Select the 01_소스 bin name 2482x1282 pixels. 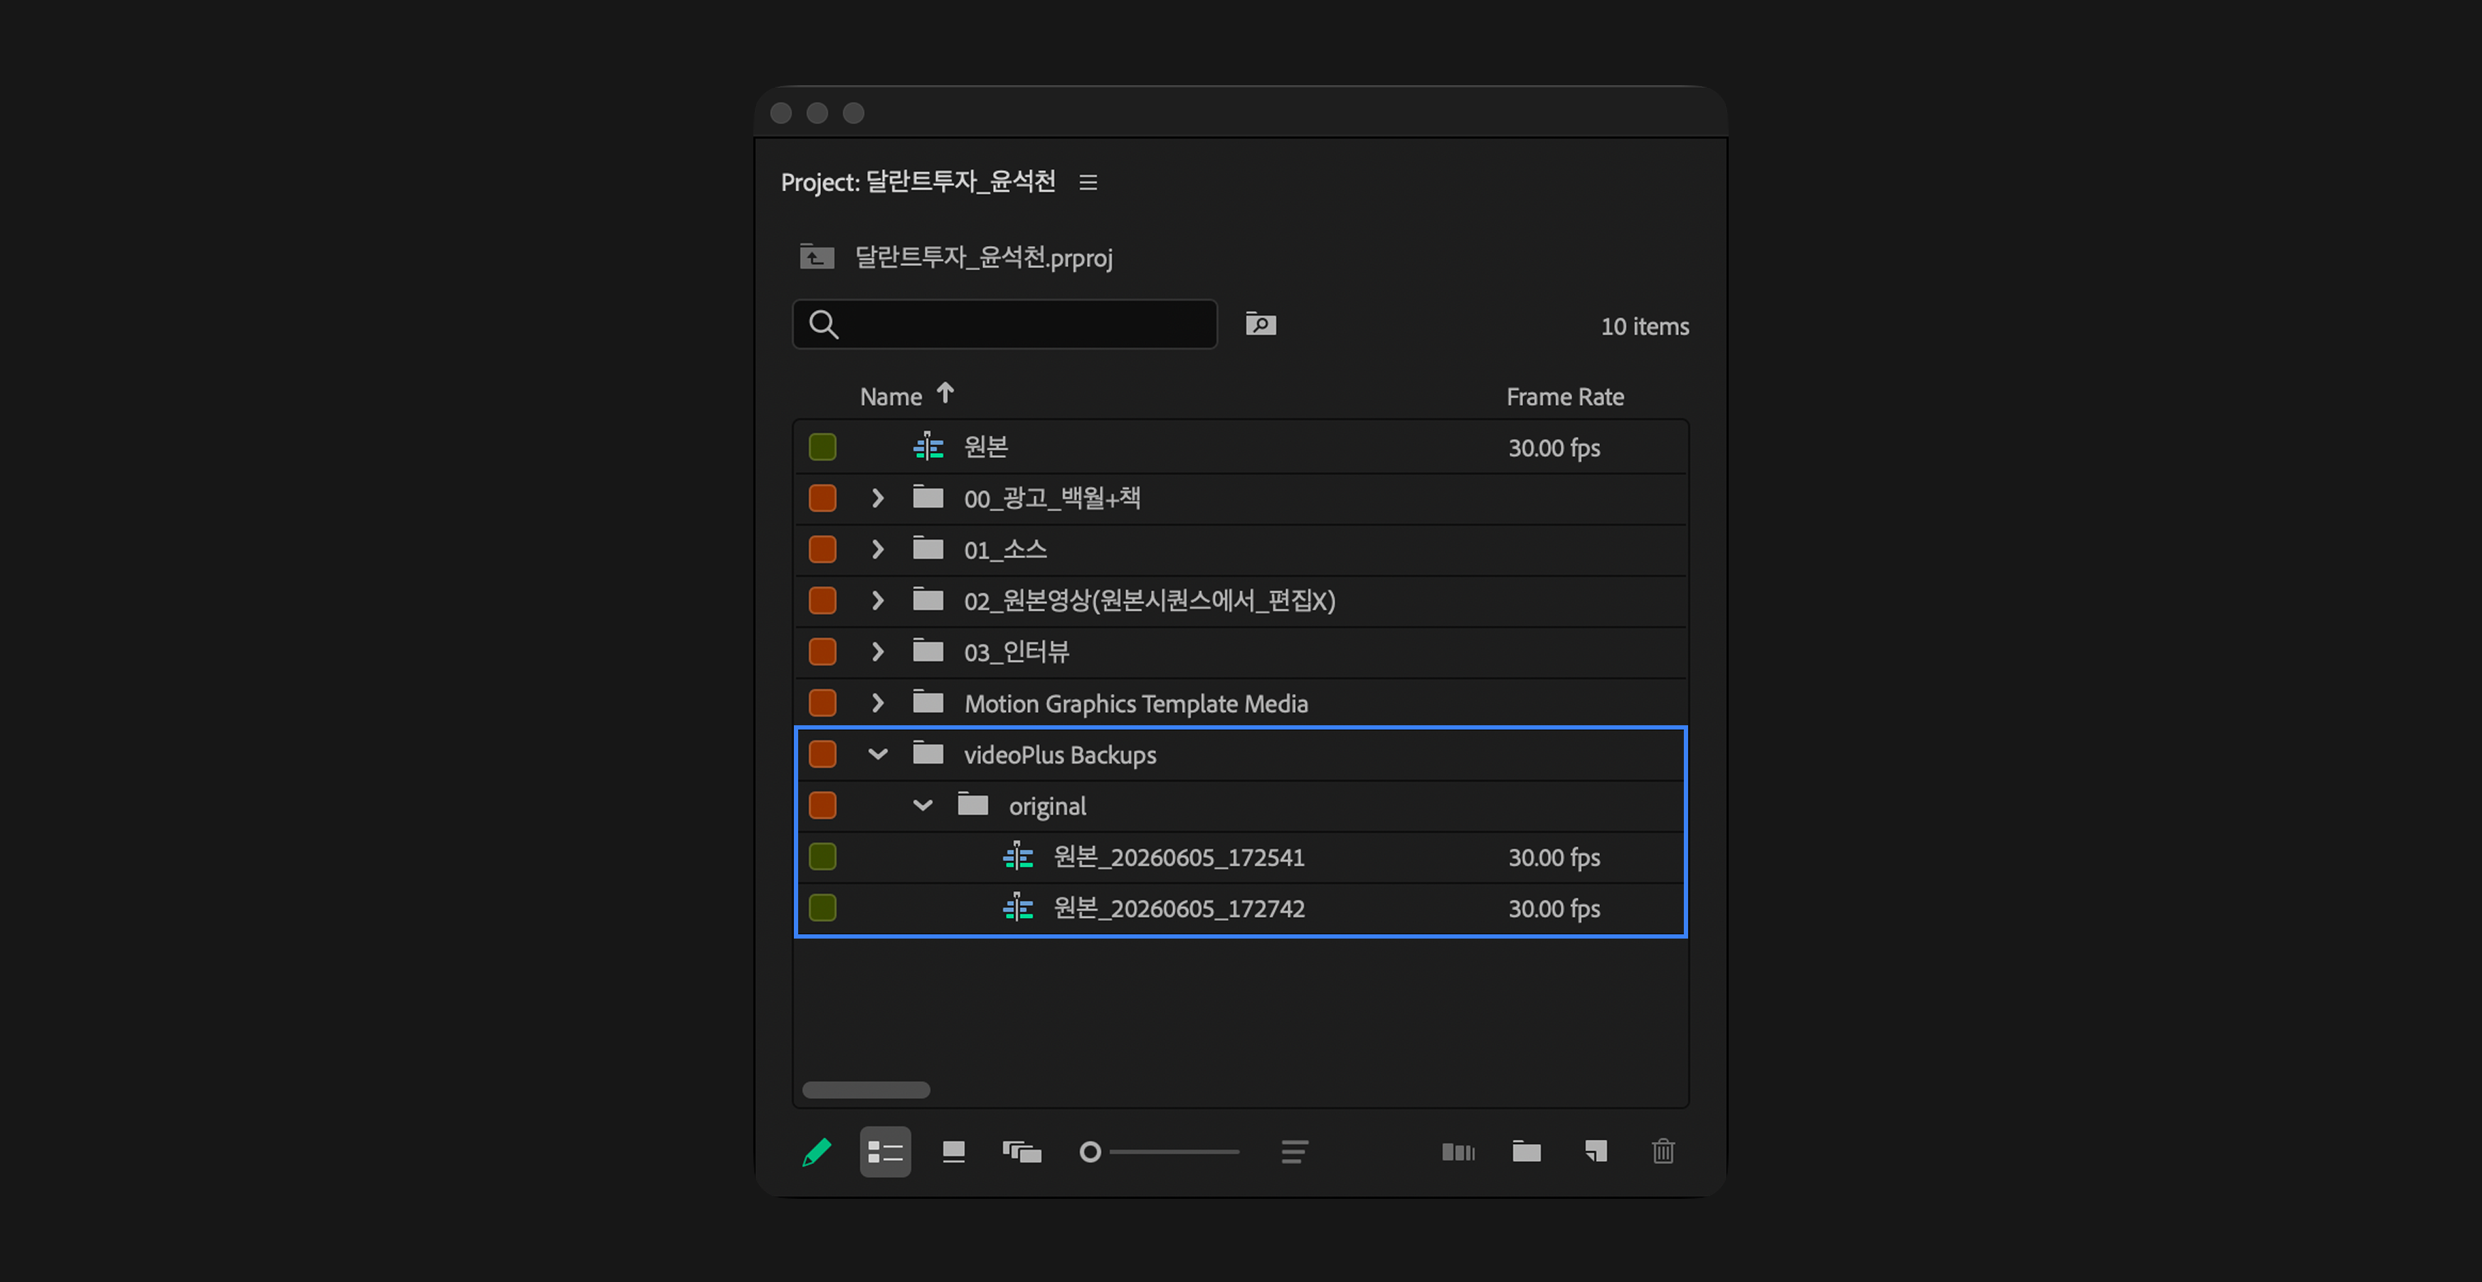pos(1005,549)
